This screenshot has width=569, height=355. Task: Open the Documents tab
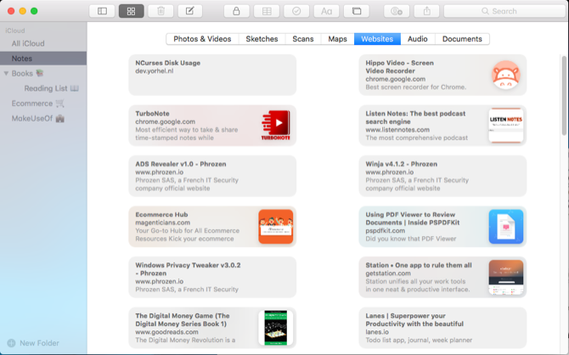coord(462,39)
